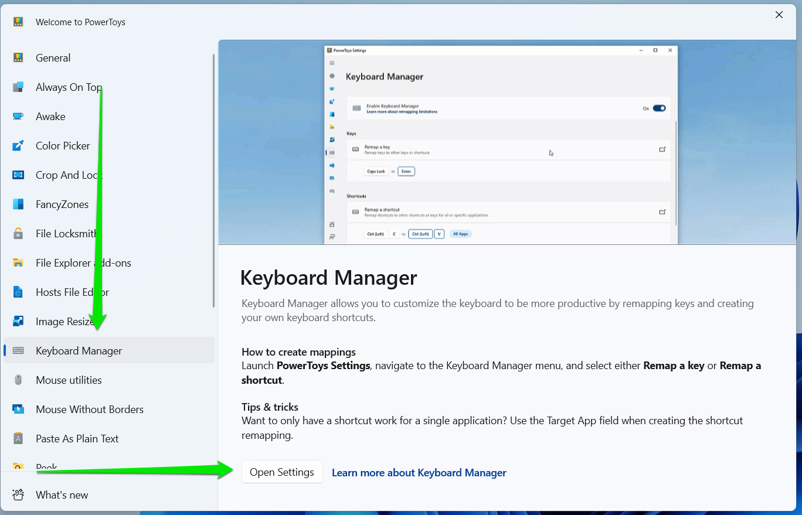Select the Hosts File Editor icon
Viewport: 802px width, 515px height.
coord(18,292)
